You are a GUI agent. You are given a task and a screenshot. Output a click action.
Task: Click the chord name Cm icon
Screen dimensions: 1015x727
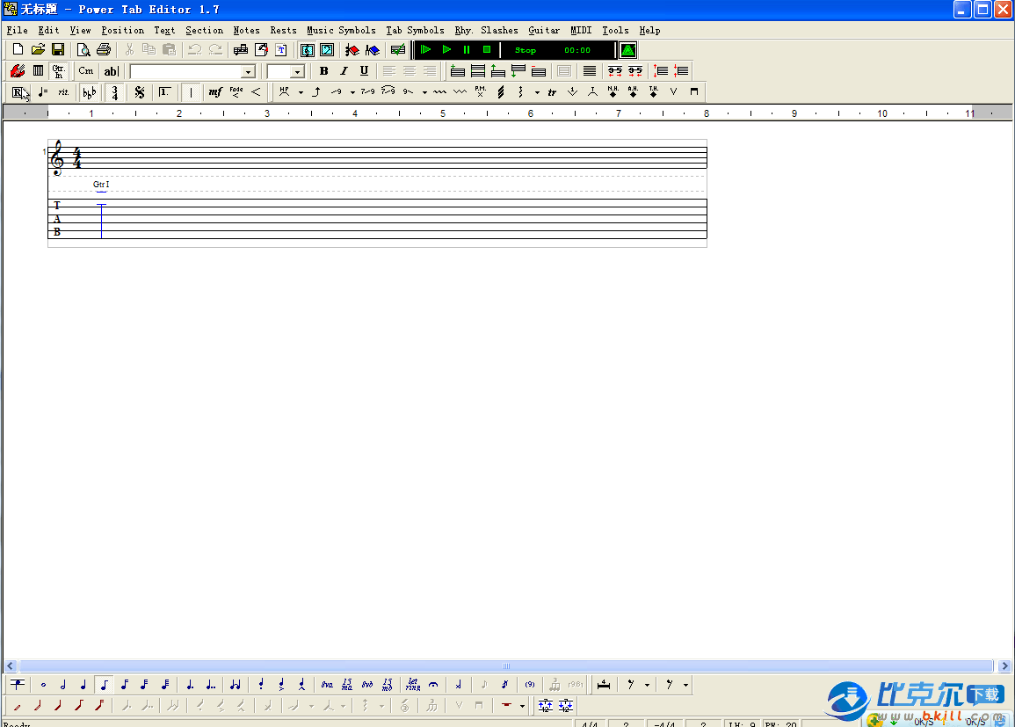click(x=86, y=71)
